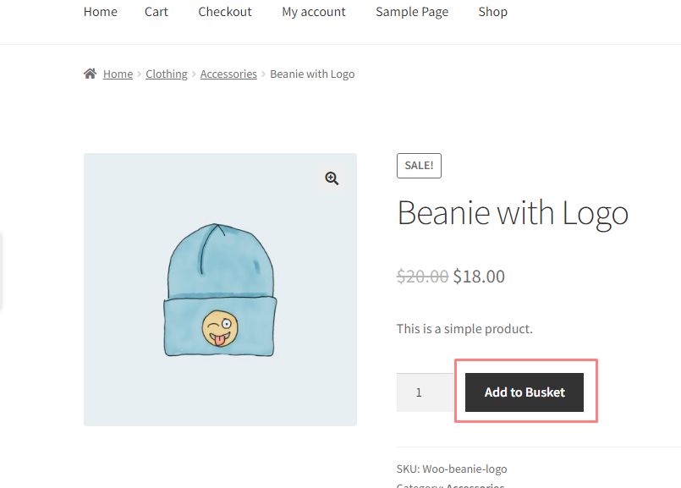Open the Home menu item in top navigation
Screen dimensions: 681x488
[x=101, y=12]
